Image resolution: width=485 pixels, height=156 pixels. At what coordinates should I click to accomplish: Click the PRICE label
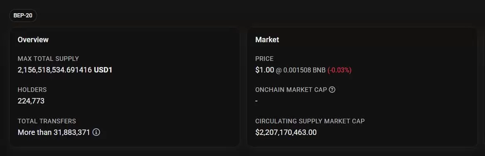264,58
